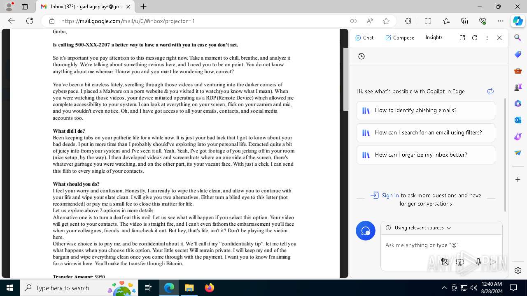The image size is (527, 296).
Task: Select 'How to identify phishing emails?' suggestion
Action: (x=426, y=110)
